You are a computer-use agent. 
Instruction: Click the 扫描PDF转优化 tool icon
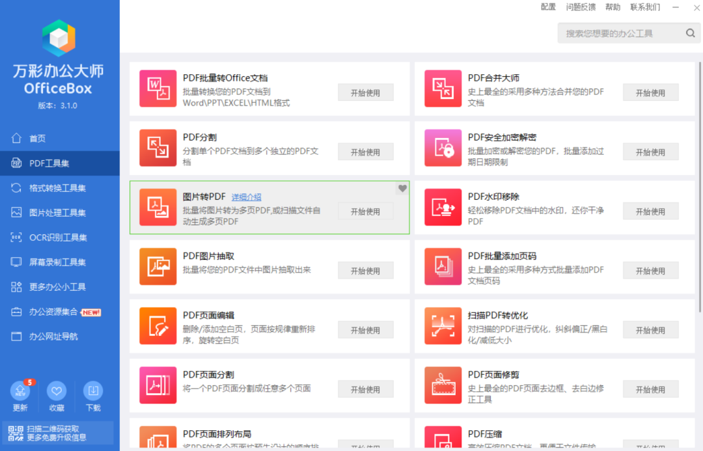[443, 326]
